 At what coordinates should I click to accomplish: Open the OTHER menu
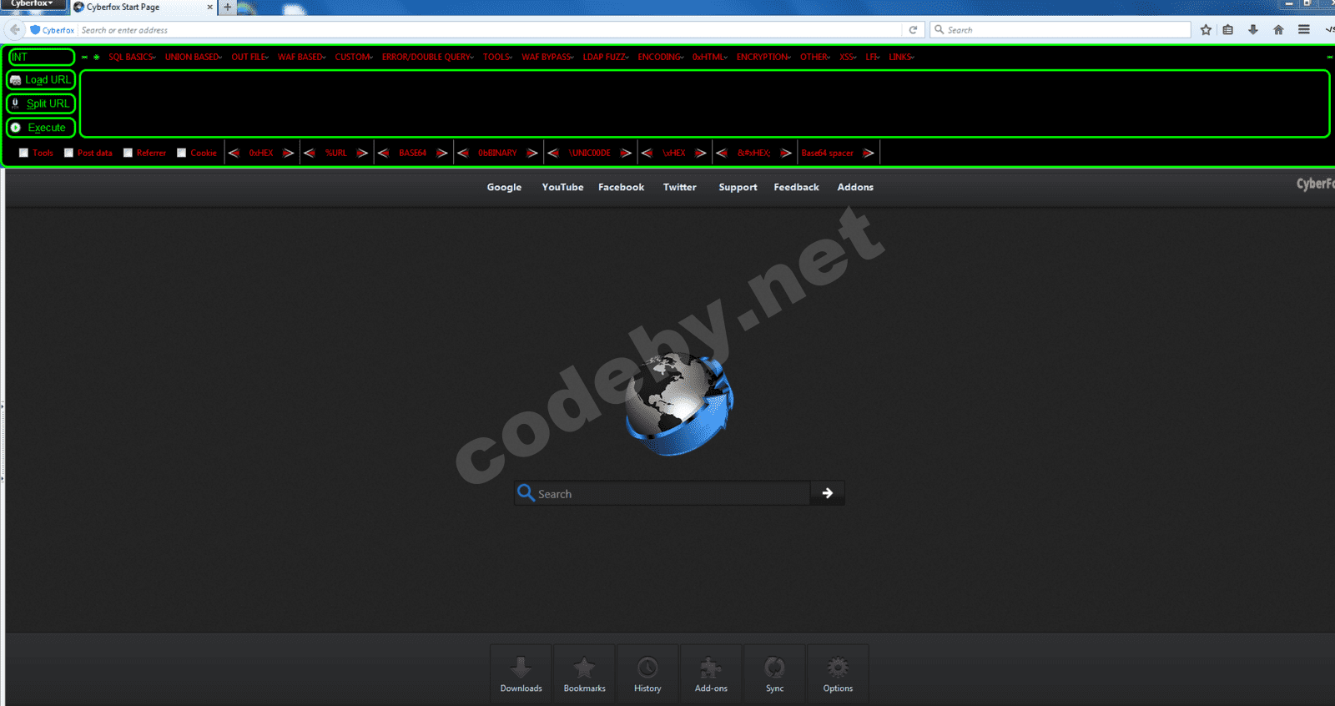click(815, 57)
